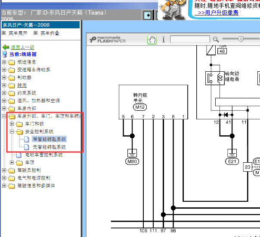
Task: Select the 安全控制系统 folder label
Action: pyautogui.click(x=39, y=132)
